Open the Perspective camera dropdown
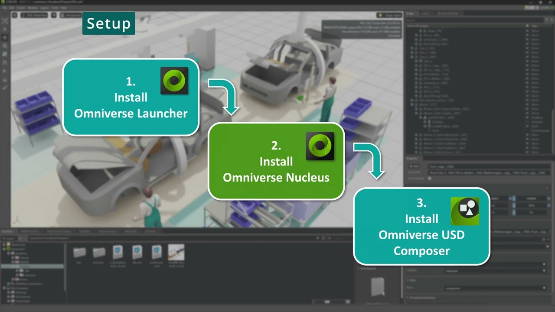Viewport: 555px width, 312px height. tap(70, 15)
